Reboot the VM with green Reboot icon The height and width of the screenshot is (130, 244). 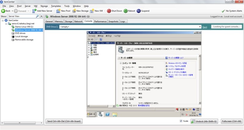(x=126, y=11)
